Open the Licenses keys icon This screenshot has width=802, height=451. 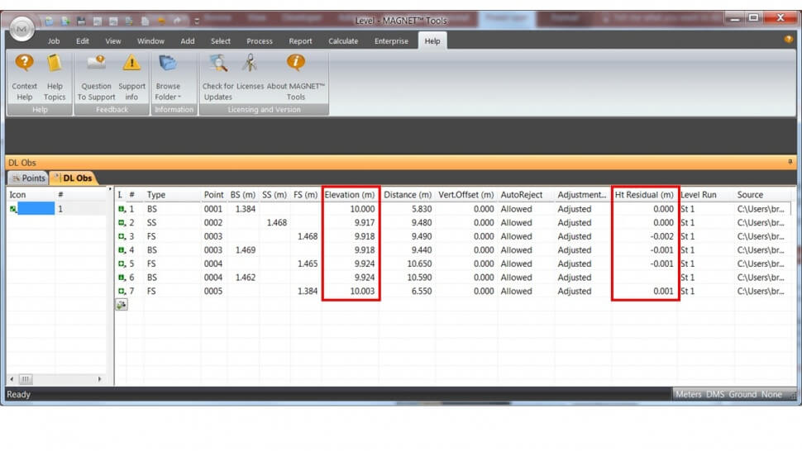pyautogui.click(x=250, y=63)
